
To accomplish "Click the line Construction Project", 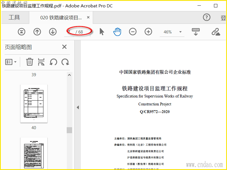I will (155, 104).
